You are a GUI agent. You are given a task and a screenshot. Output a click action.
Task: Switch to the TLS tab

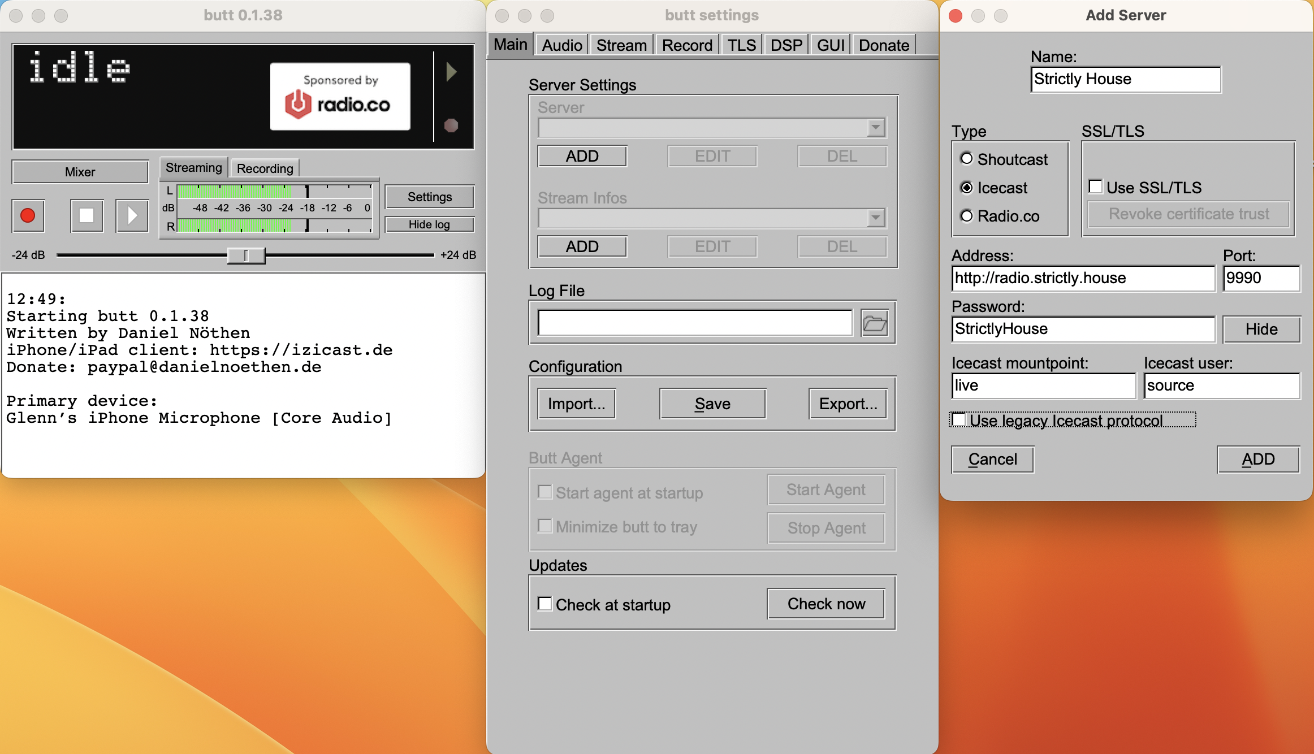(x=741, y=45)
